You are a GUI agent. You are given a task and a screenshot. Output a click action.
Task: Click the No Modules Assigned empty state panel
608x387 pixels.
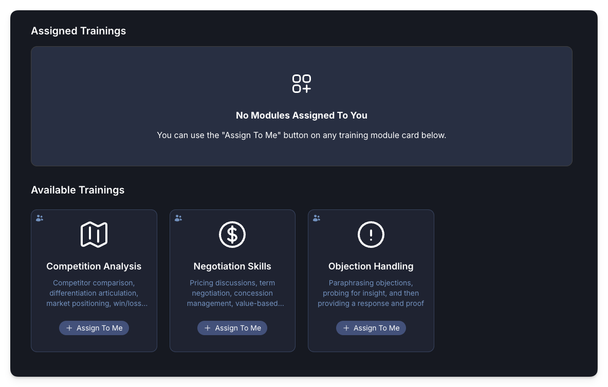click(x=302, y=106)
